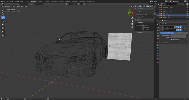This screenshot has height=100, width=189.
Task: Choose the Measure tool
Action: 3,35
